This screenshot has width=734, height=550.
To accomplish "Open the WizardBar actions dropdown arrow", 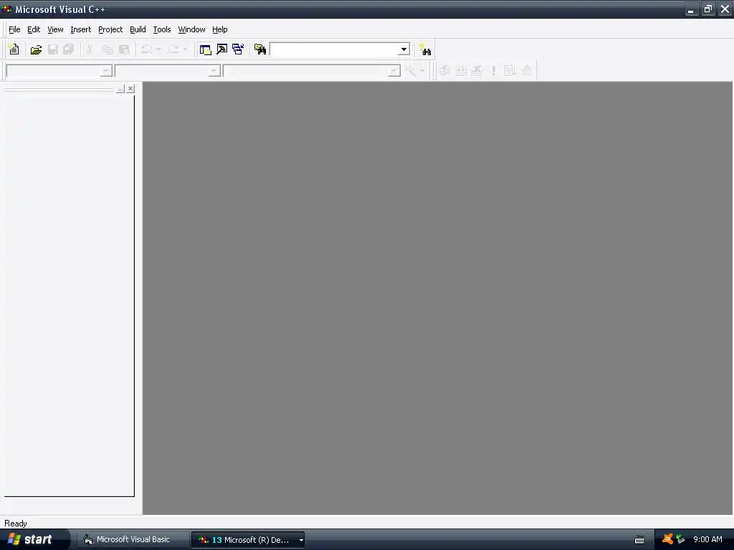I will pyautogui.click(x=421, y=71).
